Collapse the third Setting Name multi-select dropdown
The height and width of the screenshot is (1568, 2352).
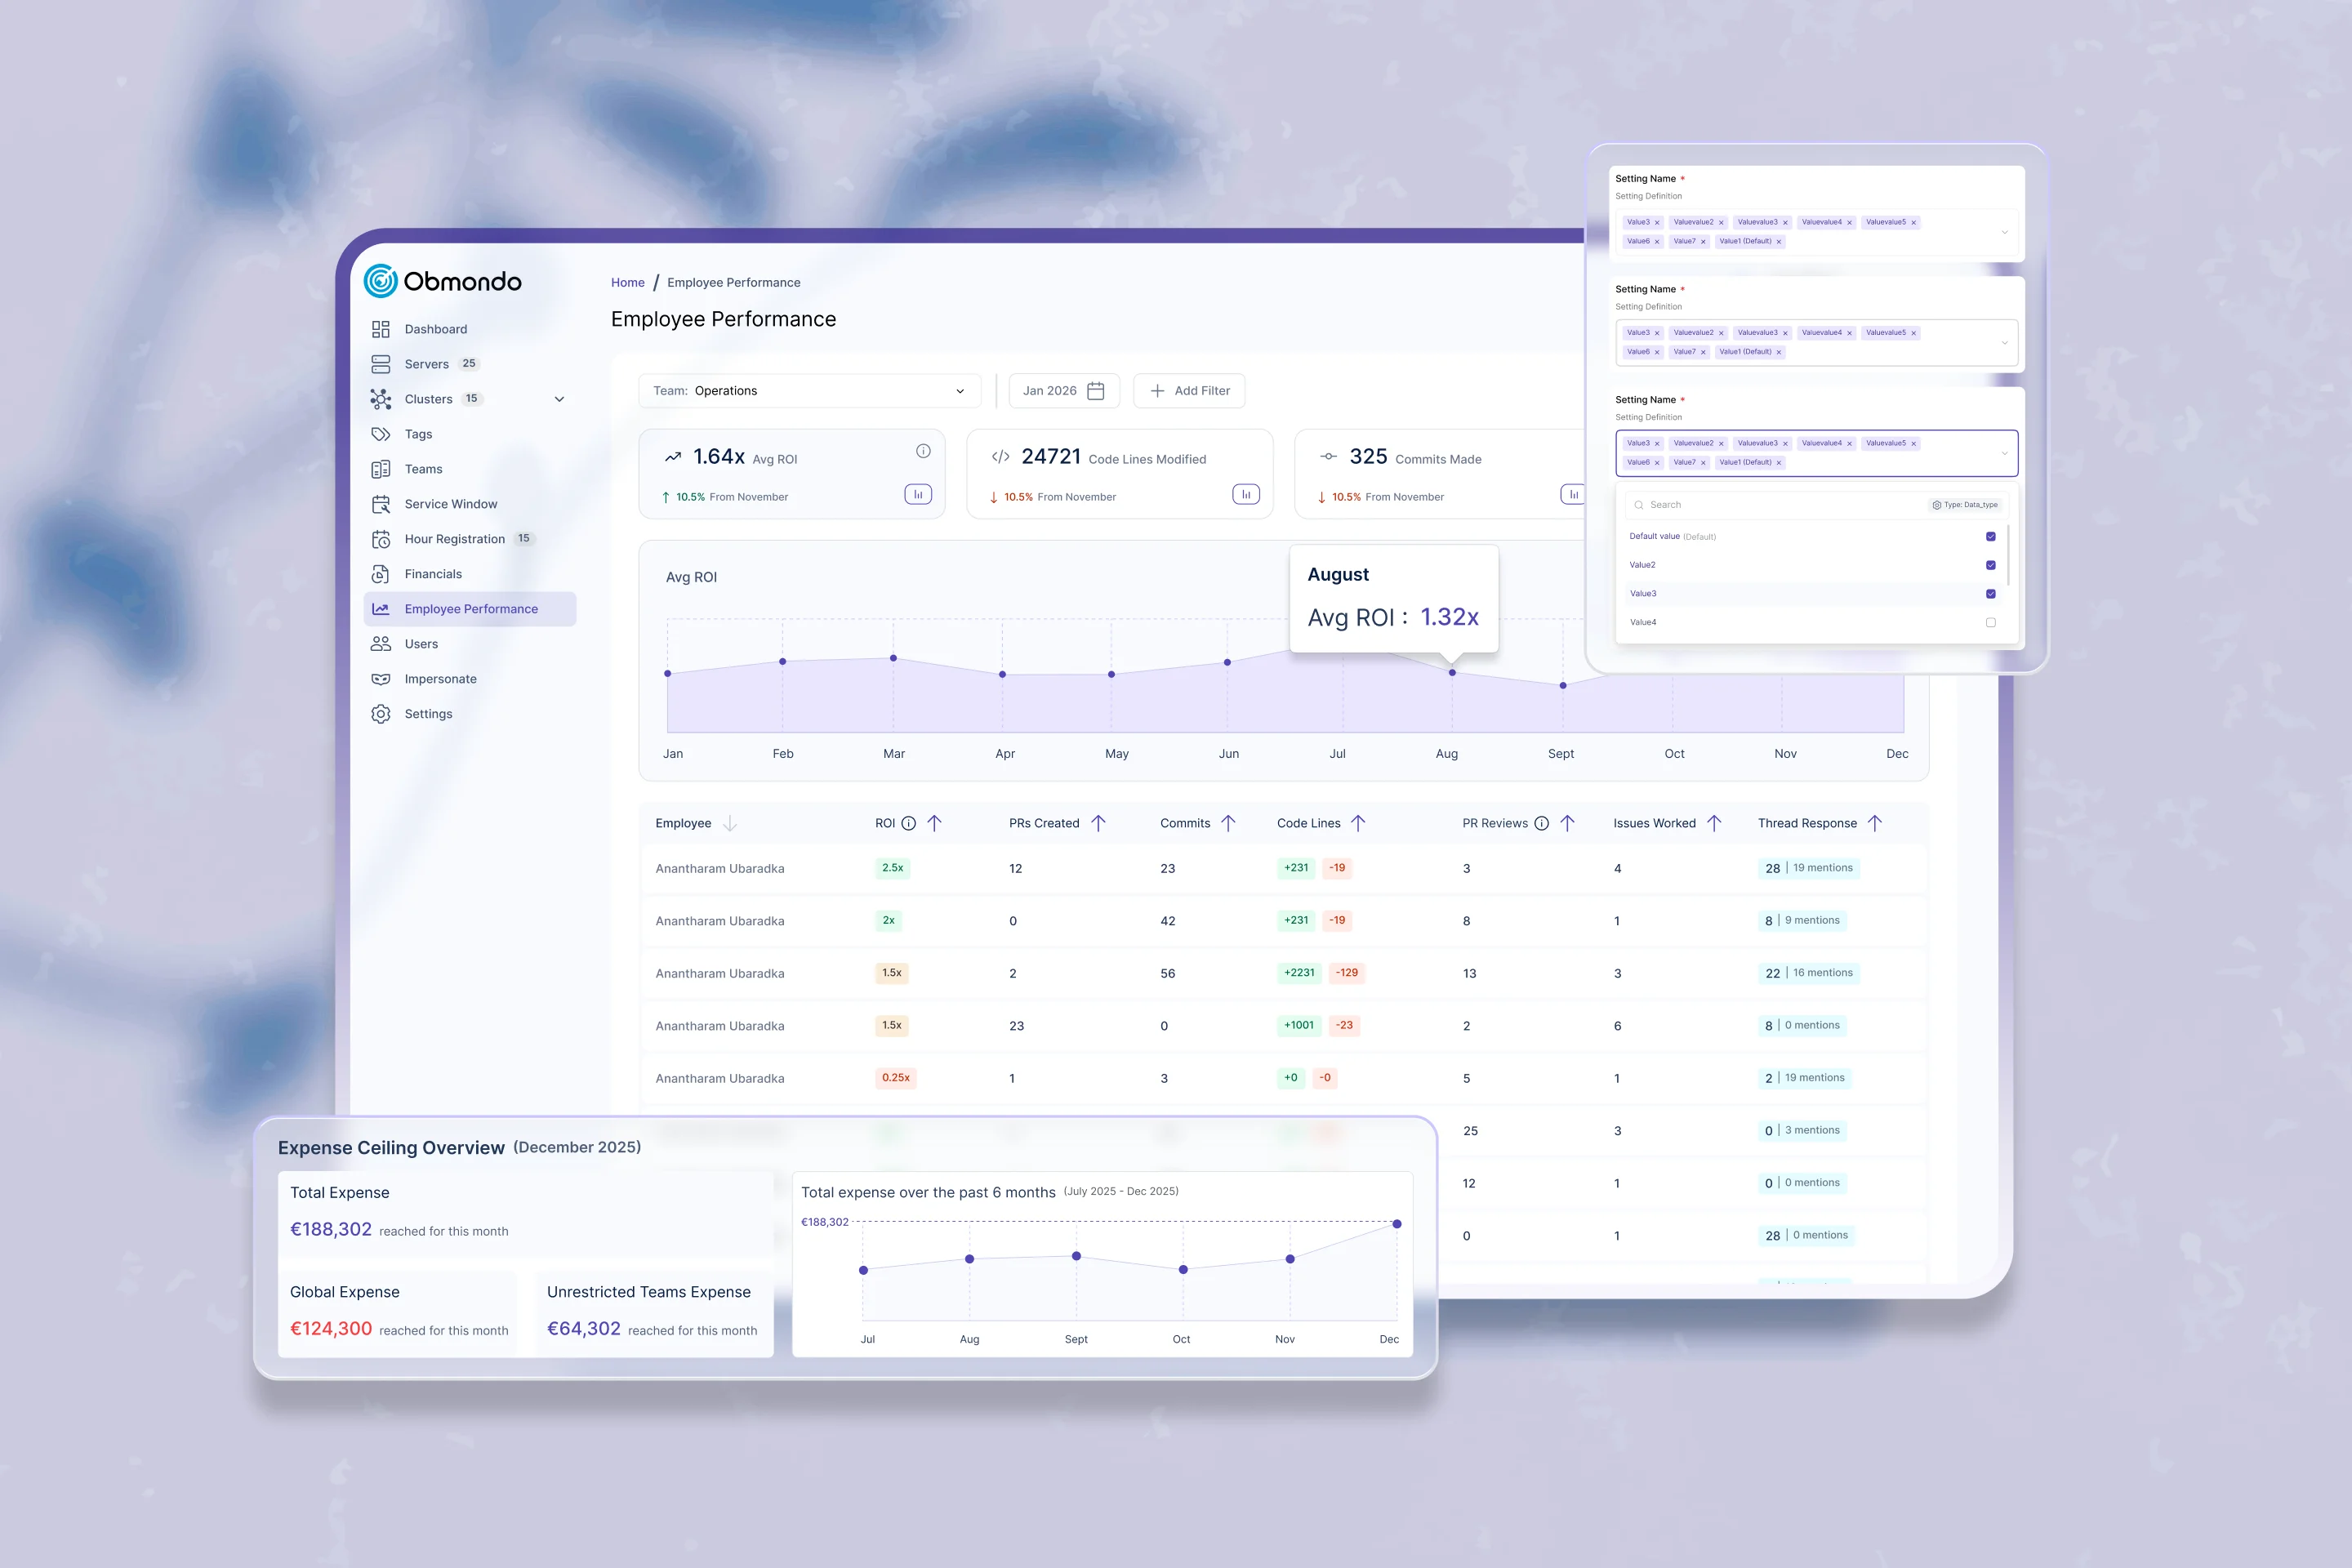click(2004, 453)
